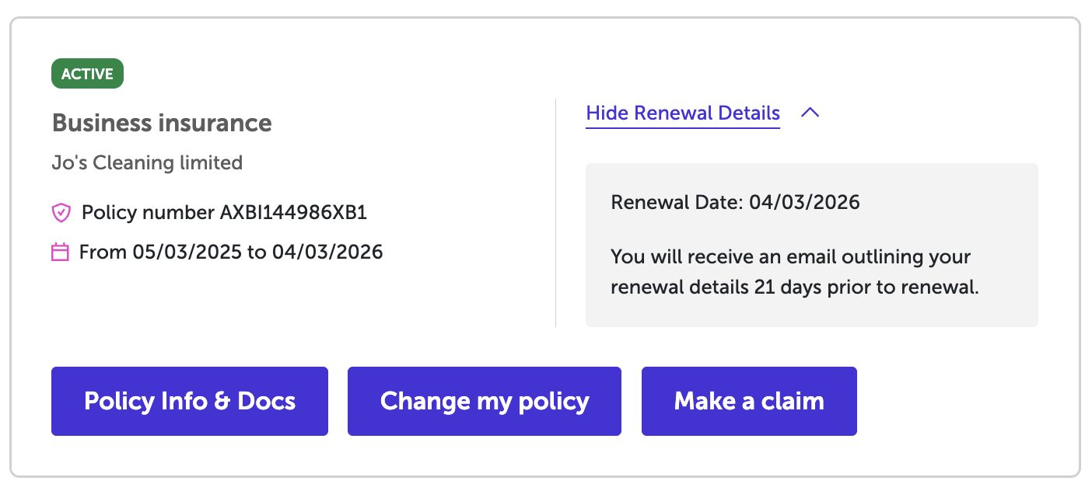
Task: Click the Hide Renewal Details link
Action: [682, 113]
